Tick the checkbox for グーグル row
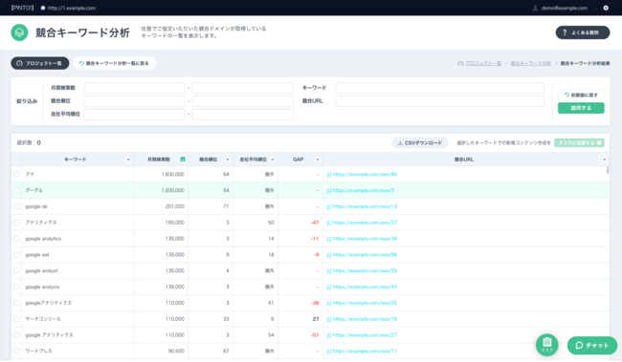The image size is (622, 362). click(16, 190)
